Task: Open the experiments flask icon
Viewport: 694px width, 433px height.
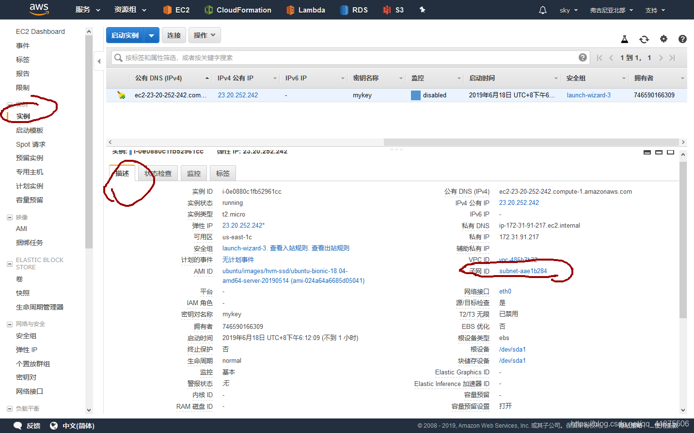Action: (x=625, y=39)
